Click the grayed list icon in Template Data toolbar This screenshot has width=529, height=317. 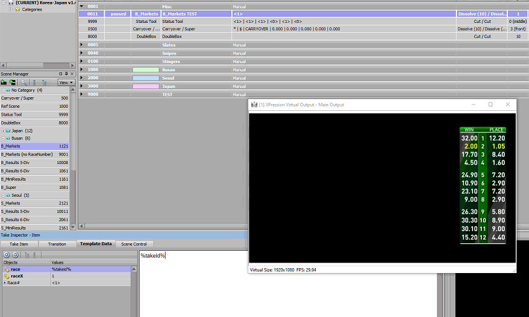34,255
